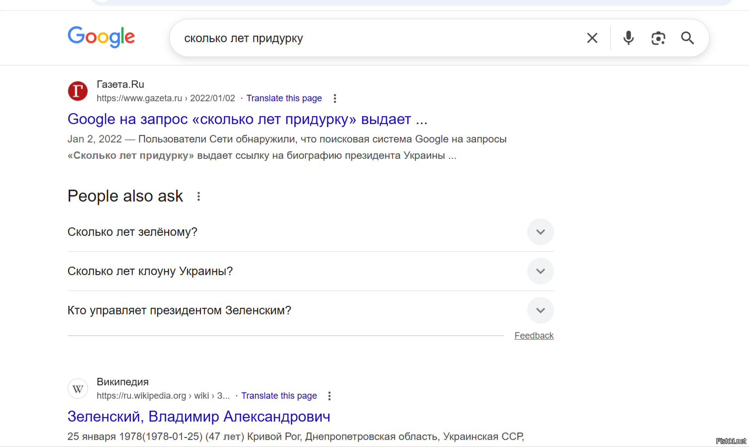The height and width of the screenshot is (447, 749).
Task: Click the Google logo
Action: click(101, 37)
